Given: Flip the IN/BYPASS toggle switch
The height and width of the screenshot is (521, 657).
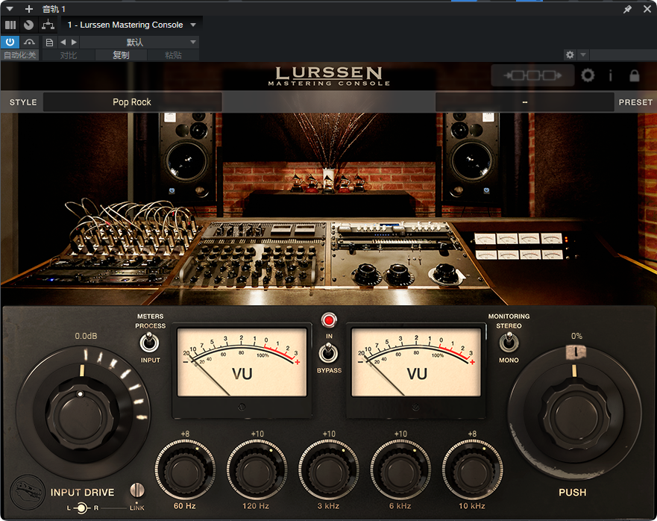Looking at the screenshot, I should click(328, 353).
